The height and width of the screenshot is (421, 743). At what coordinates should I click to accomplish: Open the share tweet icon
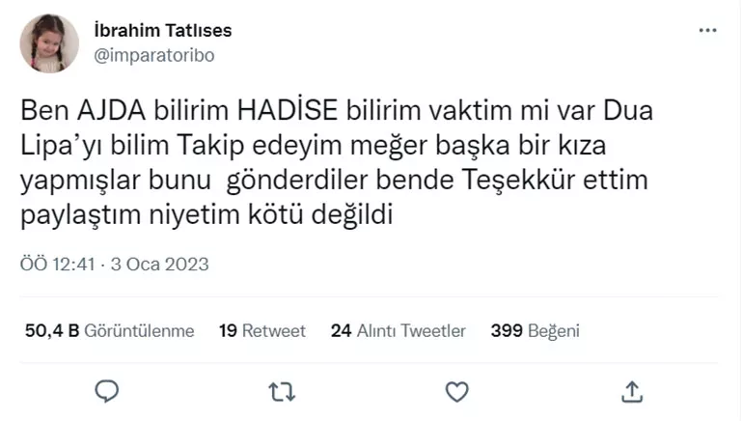[631, 389]
